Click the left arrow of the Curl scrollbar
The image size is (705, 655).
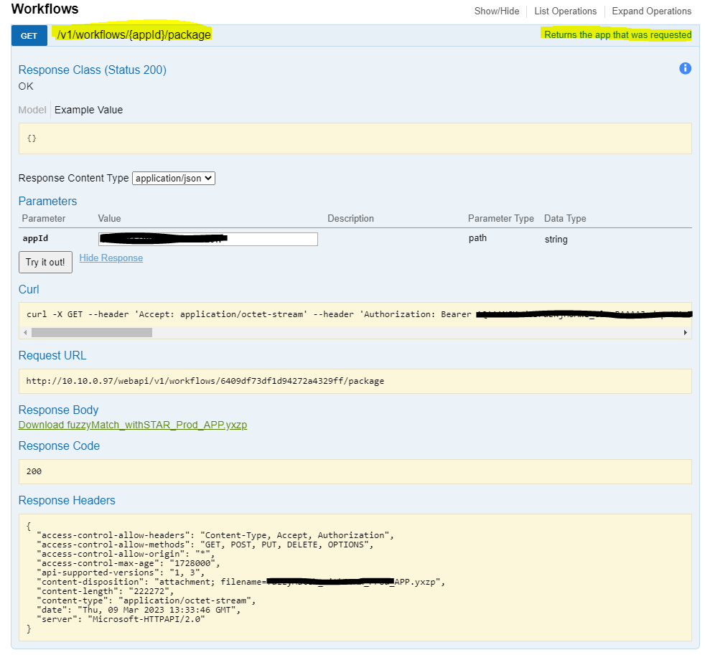tap(24, 331)
